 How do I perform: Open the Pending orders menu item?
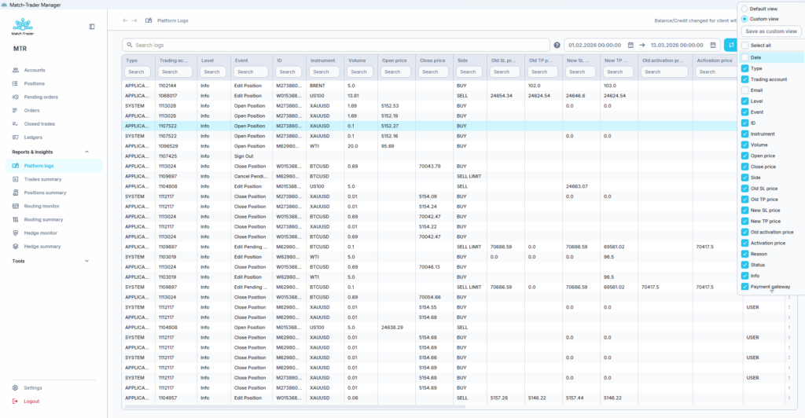pos(41,97)
